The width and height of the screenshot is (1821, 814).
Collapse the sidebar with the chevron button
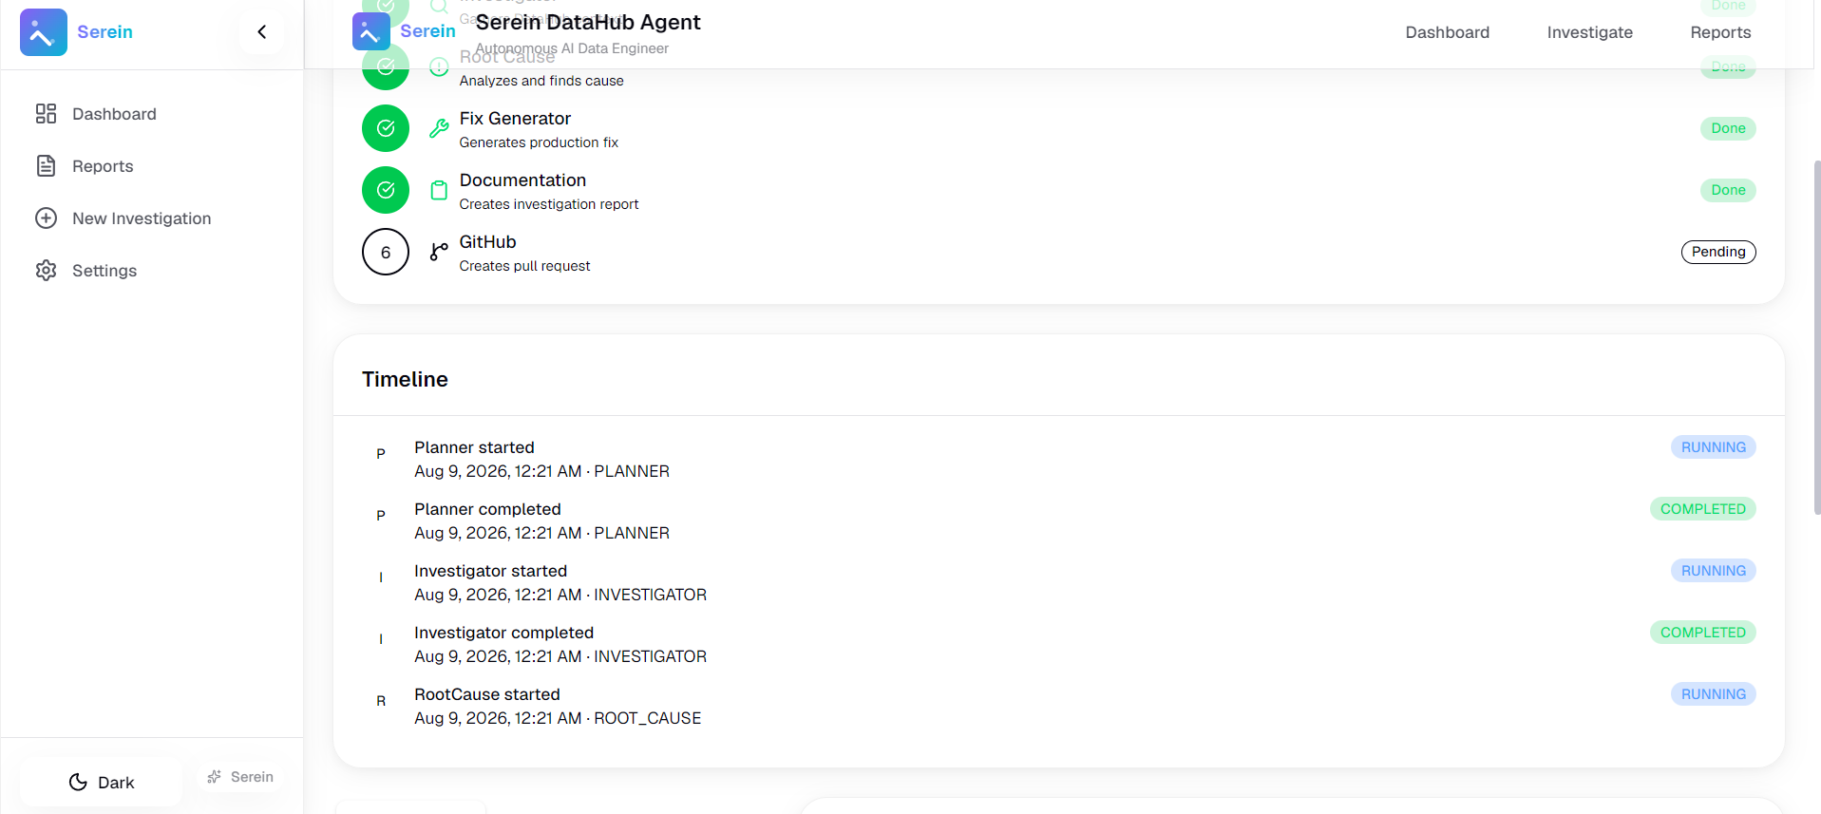pos(261,32)
